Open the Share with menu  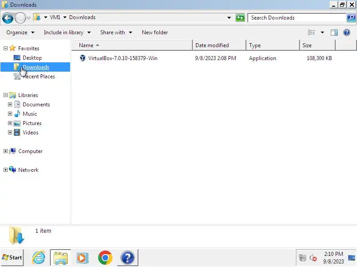[x=116, y=32]
